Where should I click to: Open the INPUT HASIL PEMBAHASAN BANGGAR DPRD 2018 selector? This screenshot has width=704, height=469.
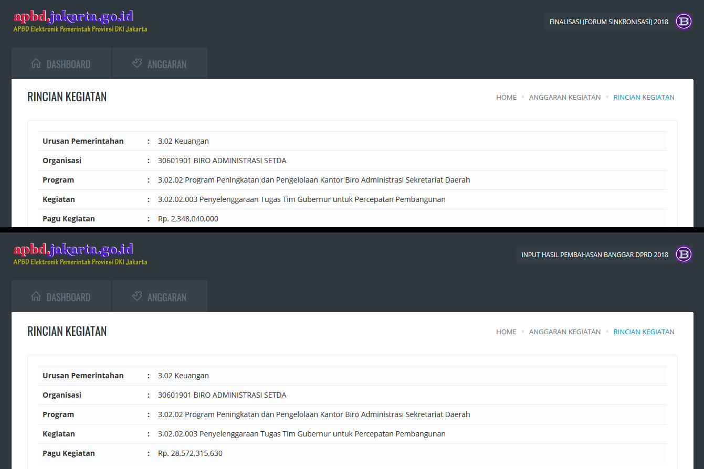click(x=594, y=255)
